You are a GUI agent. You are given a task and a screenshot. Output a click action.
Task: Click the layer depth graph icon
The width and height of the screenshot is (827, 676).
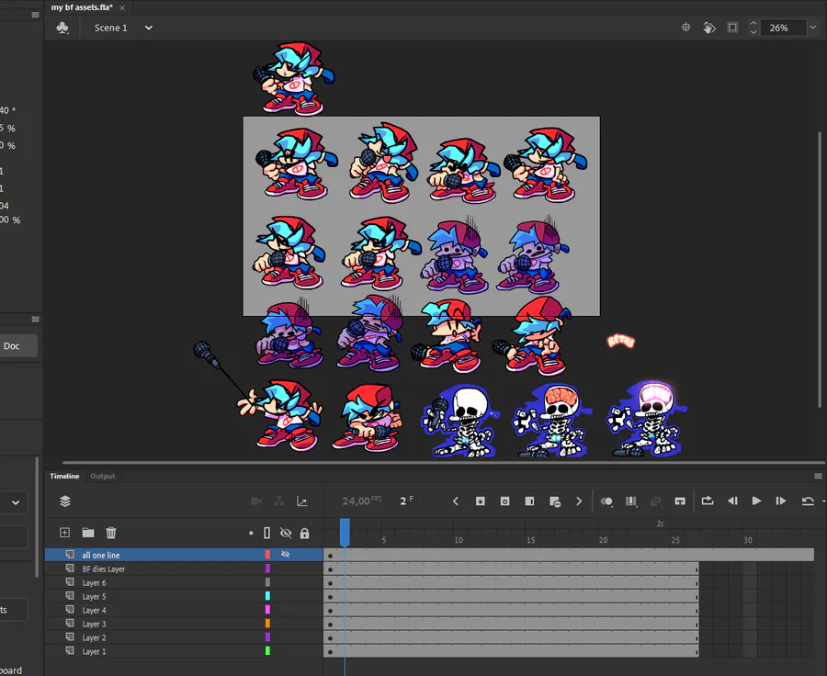pyautogui.click(x=302, y=501)
